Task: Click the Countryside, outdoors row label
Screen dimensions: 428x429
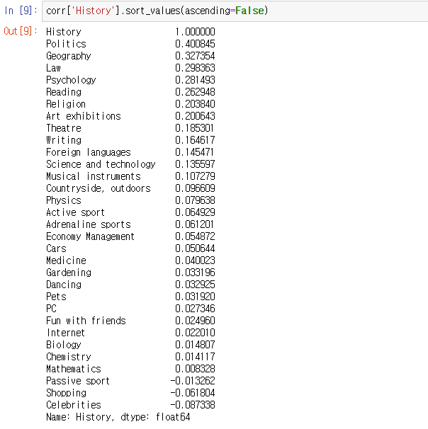Action: click(x=98, y=188)
